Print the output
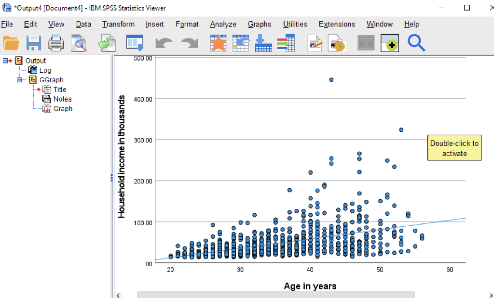 55,43
